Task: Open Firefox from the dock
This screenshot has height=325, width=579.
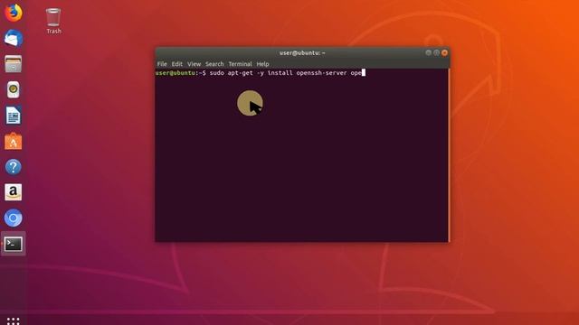Action: 14,13
